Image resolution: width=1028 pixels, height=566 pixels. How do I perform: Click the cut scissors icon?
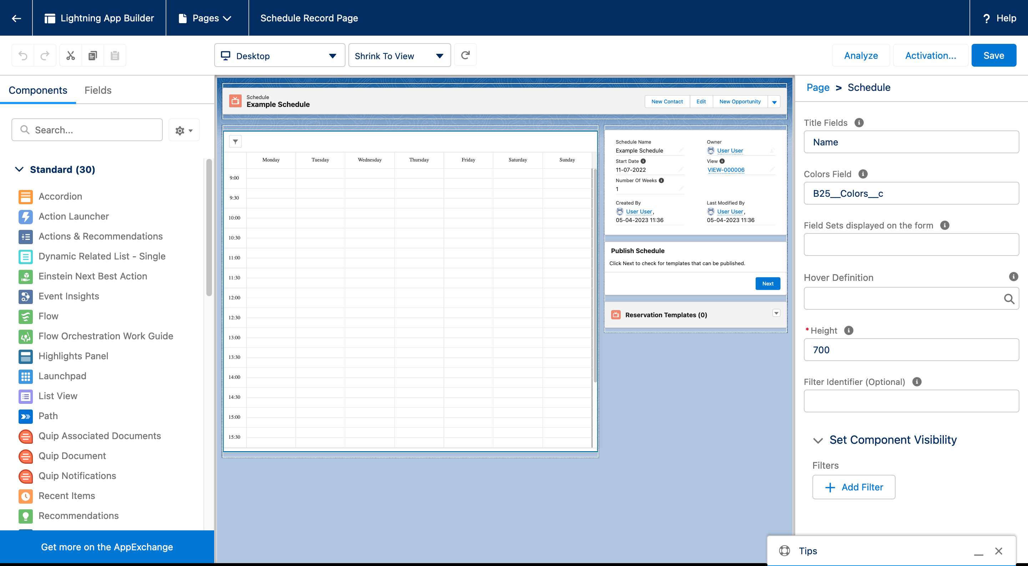[71, 55]
